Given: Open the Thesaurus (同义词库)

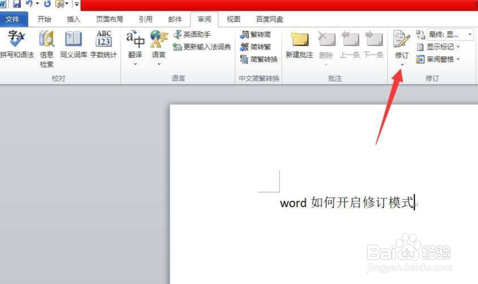Looking at the screenshot, I should 73,44.
